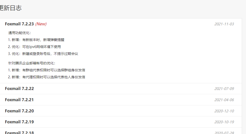Click the 针对腾讯企业邮箱帐号的优化 heading

coord(32,63)
